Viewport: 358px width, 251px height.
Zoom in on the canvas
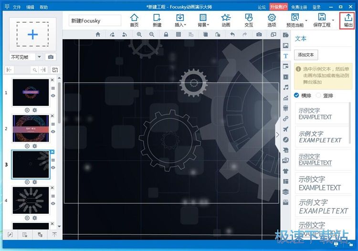pos(139,34)
